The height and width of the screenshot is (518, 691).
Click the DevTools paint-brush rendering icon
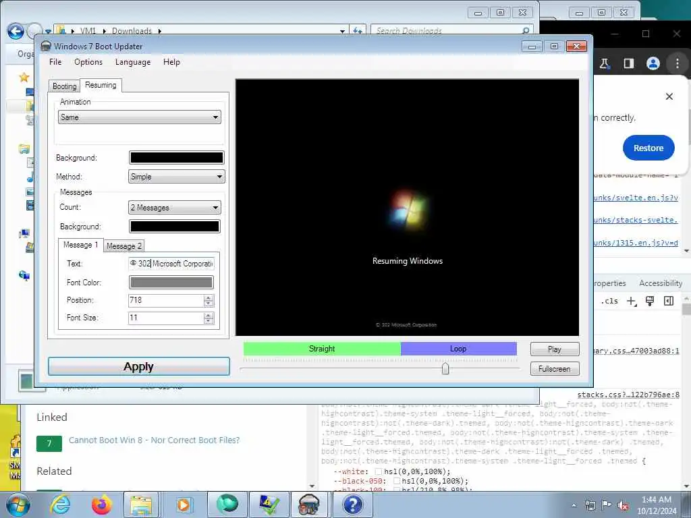650,301
